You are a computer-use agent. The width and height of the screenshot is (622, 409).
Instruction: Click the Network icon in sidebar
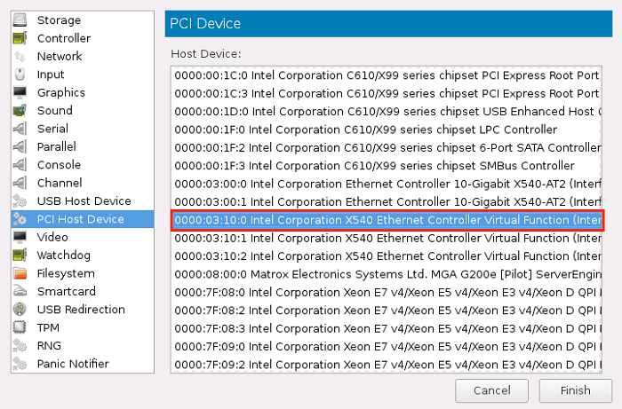[x=20, y=57]
